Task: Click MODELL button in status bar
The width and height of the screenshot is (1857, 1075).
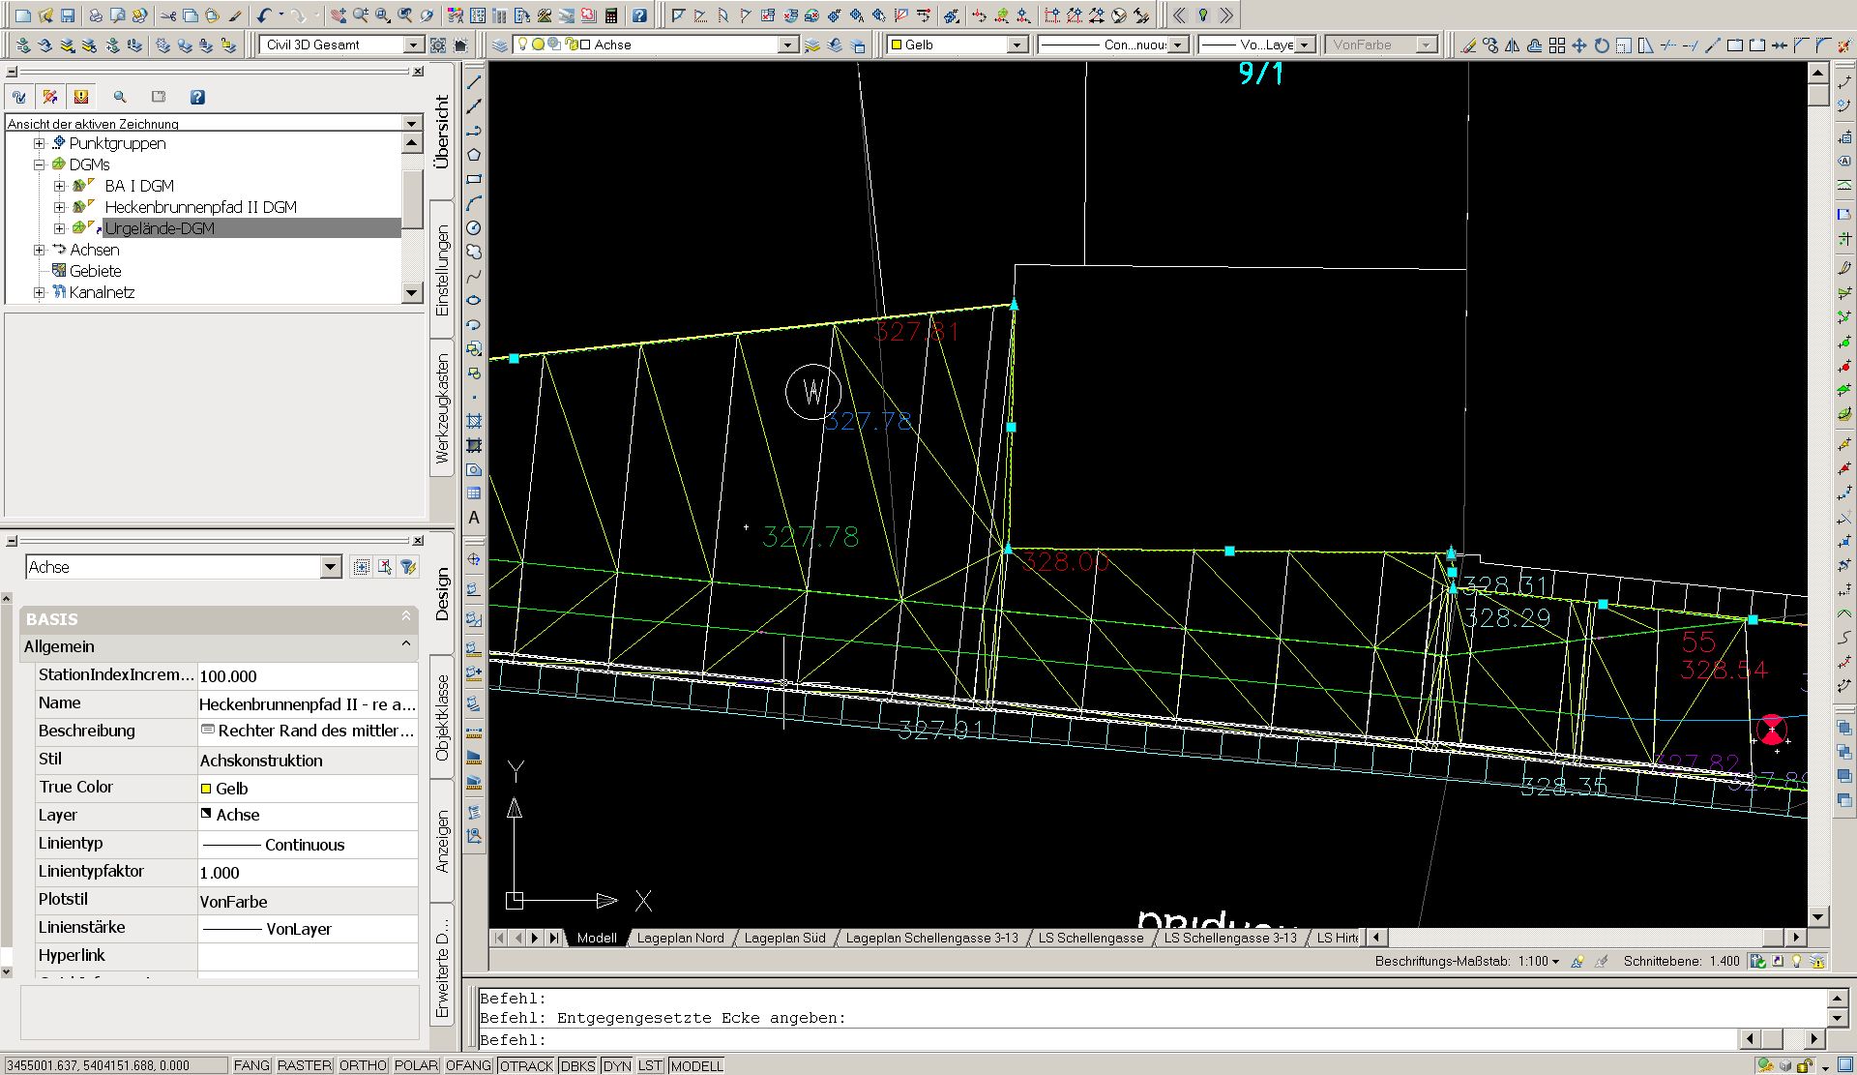Action: coord(696,1065)
